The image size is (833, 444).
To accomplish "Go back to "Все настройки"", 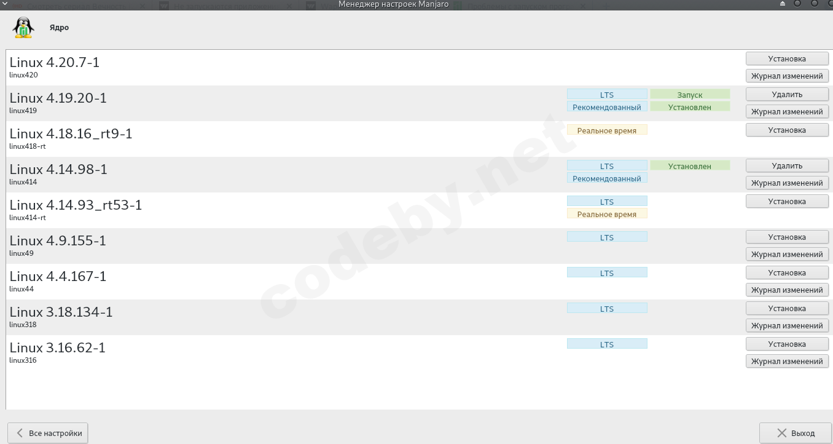I will tap(48, 433).
